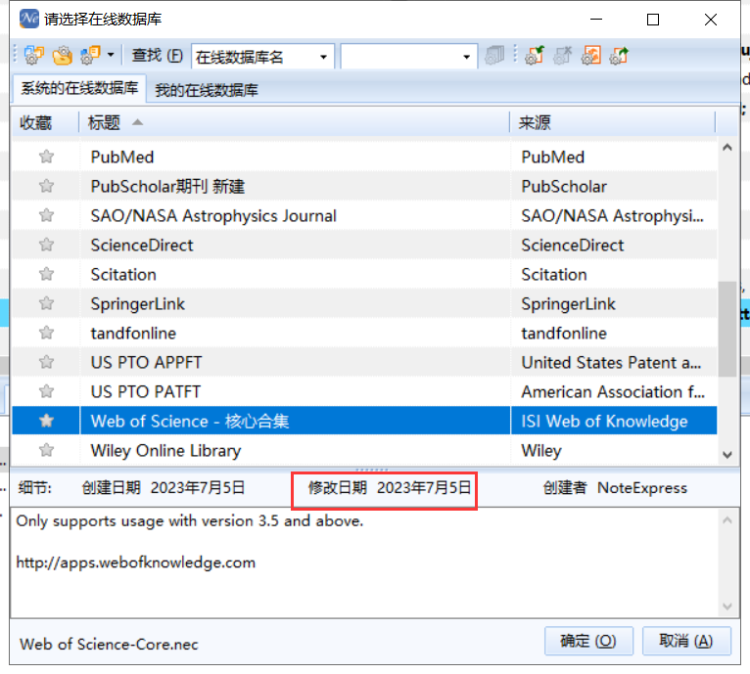Click the 取消 (A) button

pyautogui.click(x=686, y=641)
